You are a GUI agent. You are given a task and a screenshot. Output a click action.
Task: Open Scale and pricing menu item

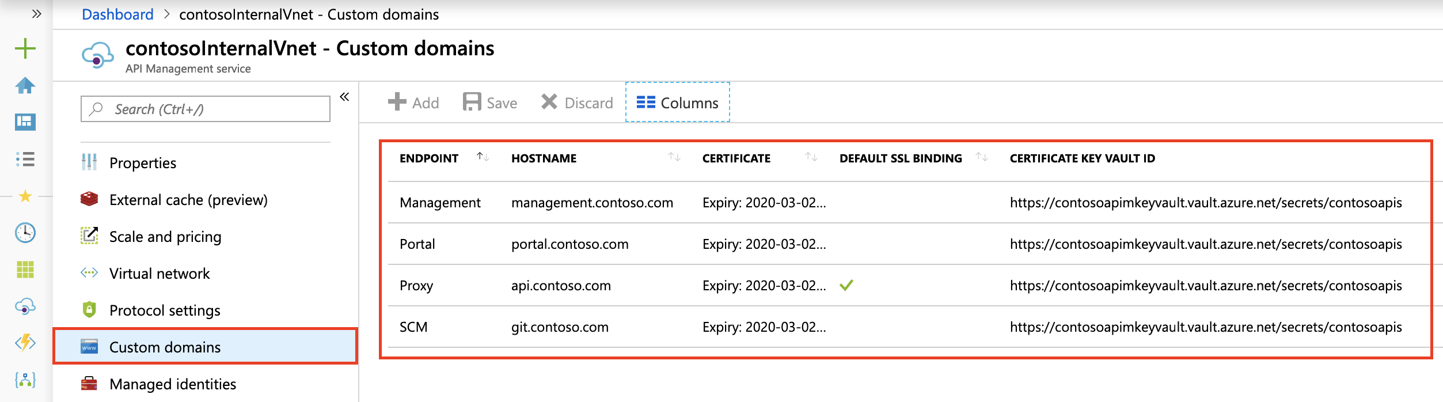coord(206,237)
